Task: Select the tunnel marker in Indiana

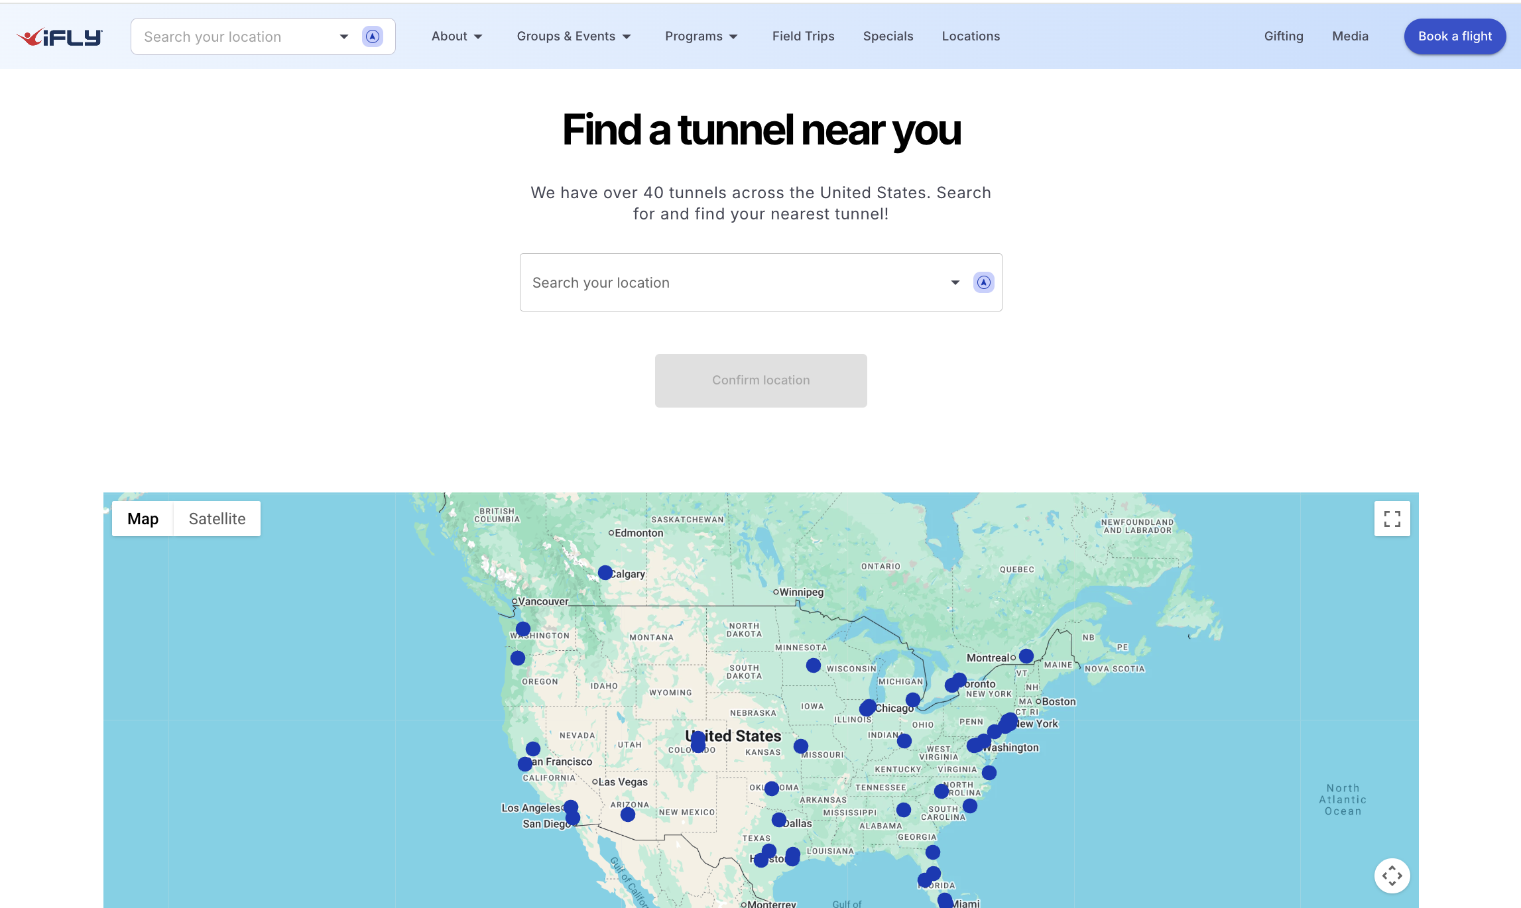Action: 904,741
